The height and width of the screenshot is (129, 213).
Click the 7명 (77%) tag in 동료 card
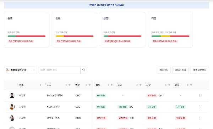69,41
